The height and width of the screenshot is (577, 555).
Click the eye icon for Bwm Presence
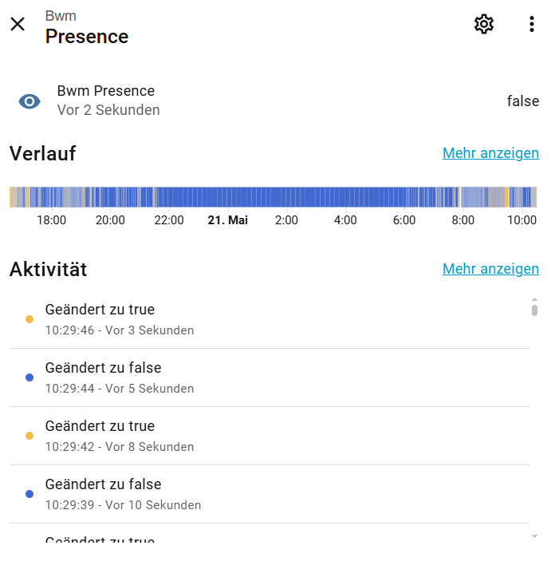[30, 101]
